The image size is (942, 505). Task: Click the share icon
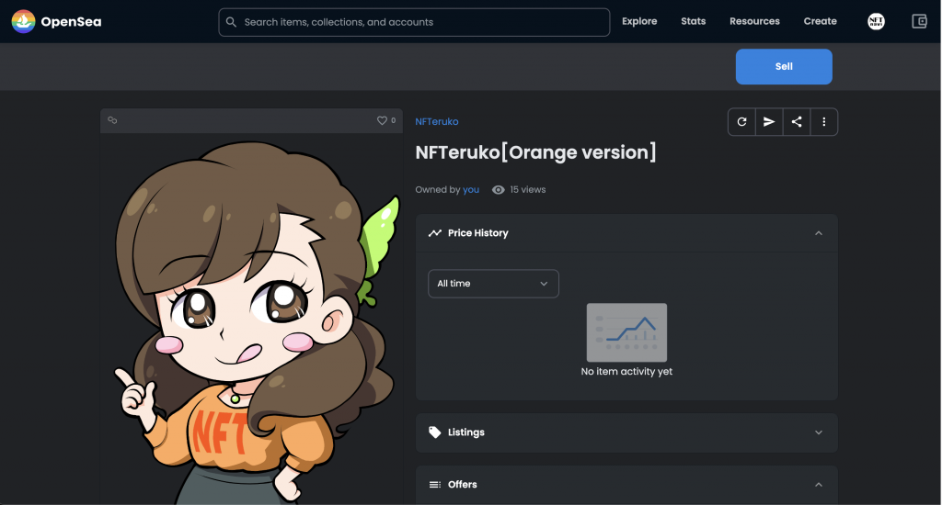[x=797, y=122]
